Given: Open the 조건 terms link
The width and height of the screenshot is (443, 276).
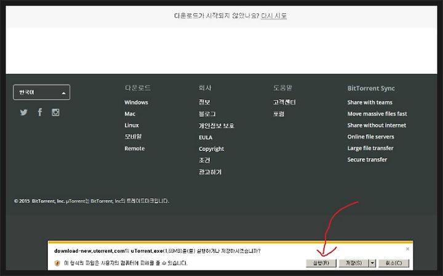Looking at the screenshot, I should [204, 160].
